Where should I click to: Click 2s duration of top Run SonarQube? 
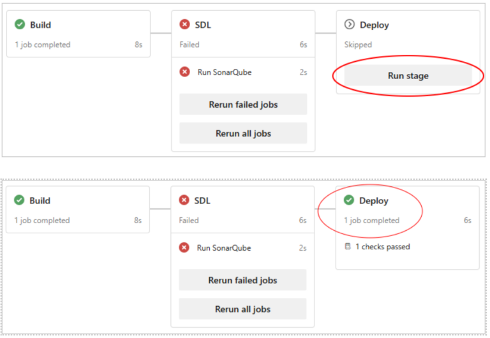303,72
